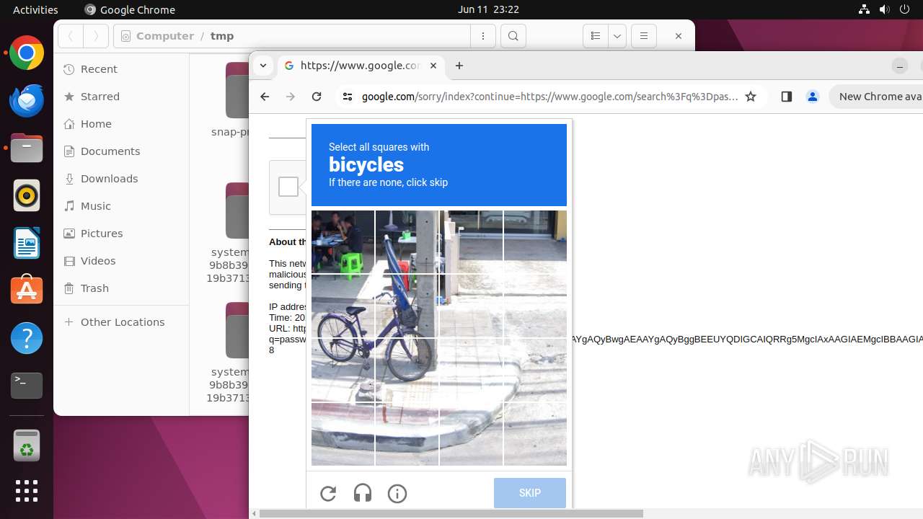Tick the reCAPTCHA checkbox behind the challenge
Viewport: 923px width, 519px height.
click(288, 187)
